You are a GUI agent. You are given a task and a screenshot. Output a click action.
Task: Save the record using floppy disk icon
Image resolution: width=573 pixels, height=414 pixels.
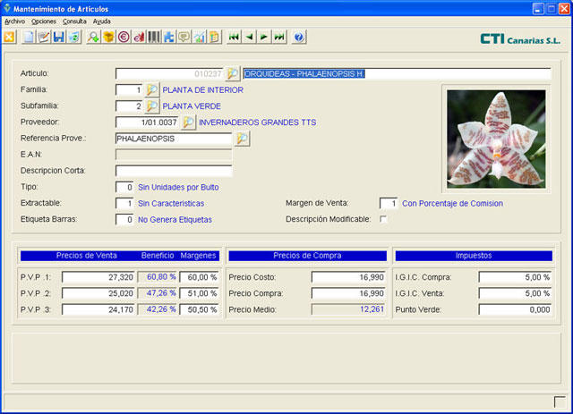58,38
